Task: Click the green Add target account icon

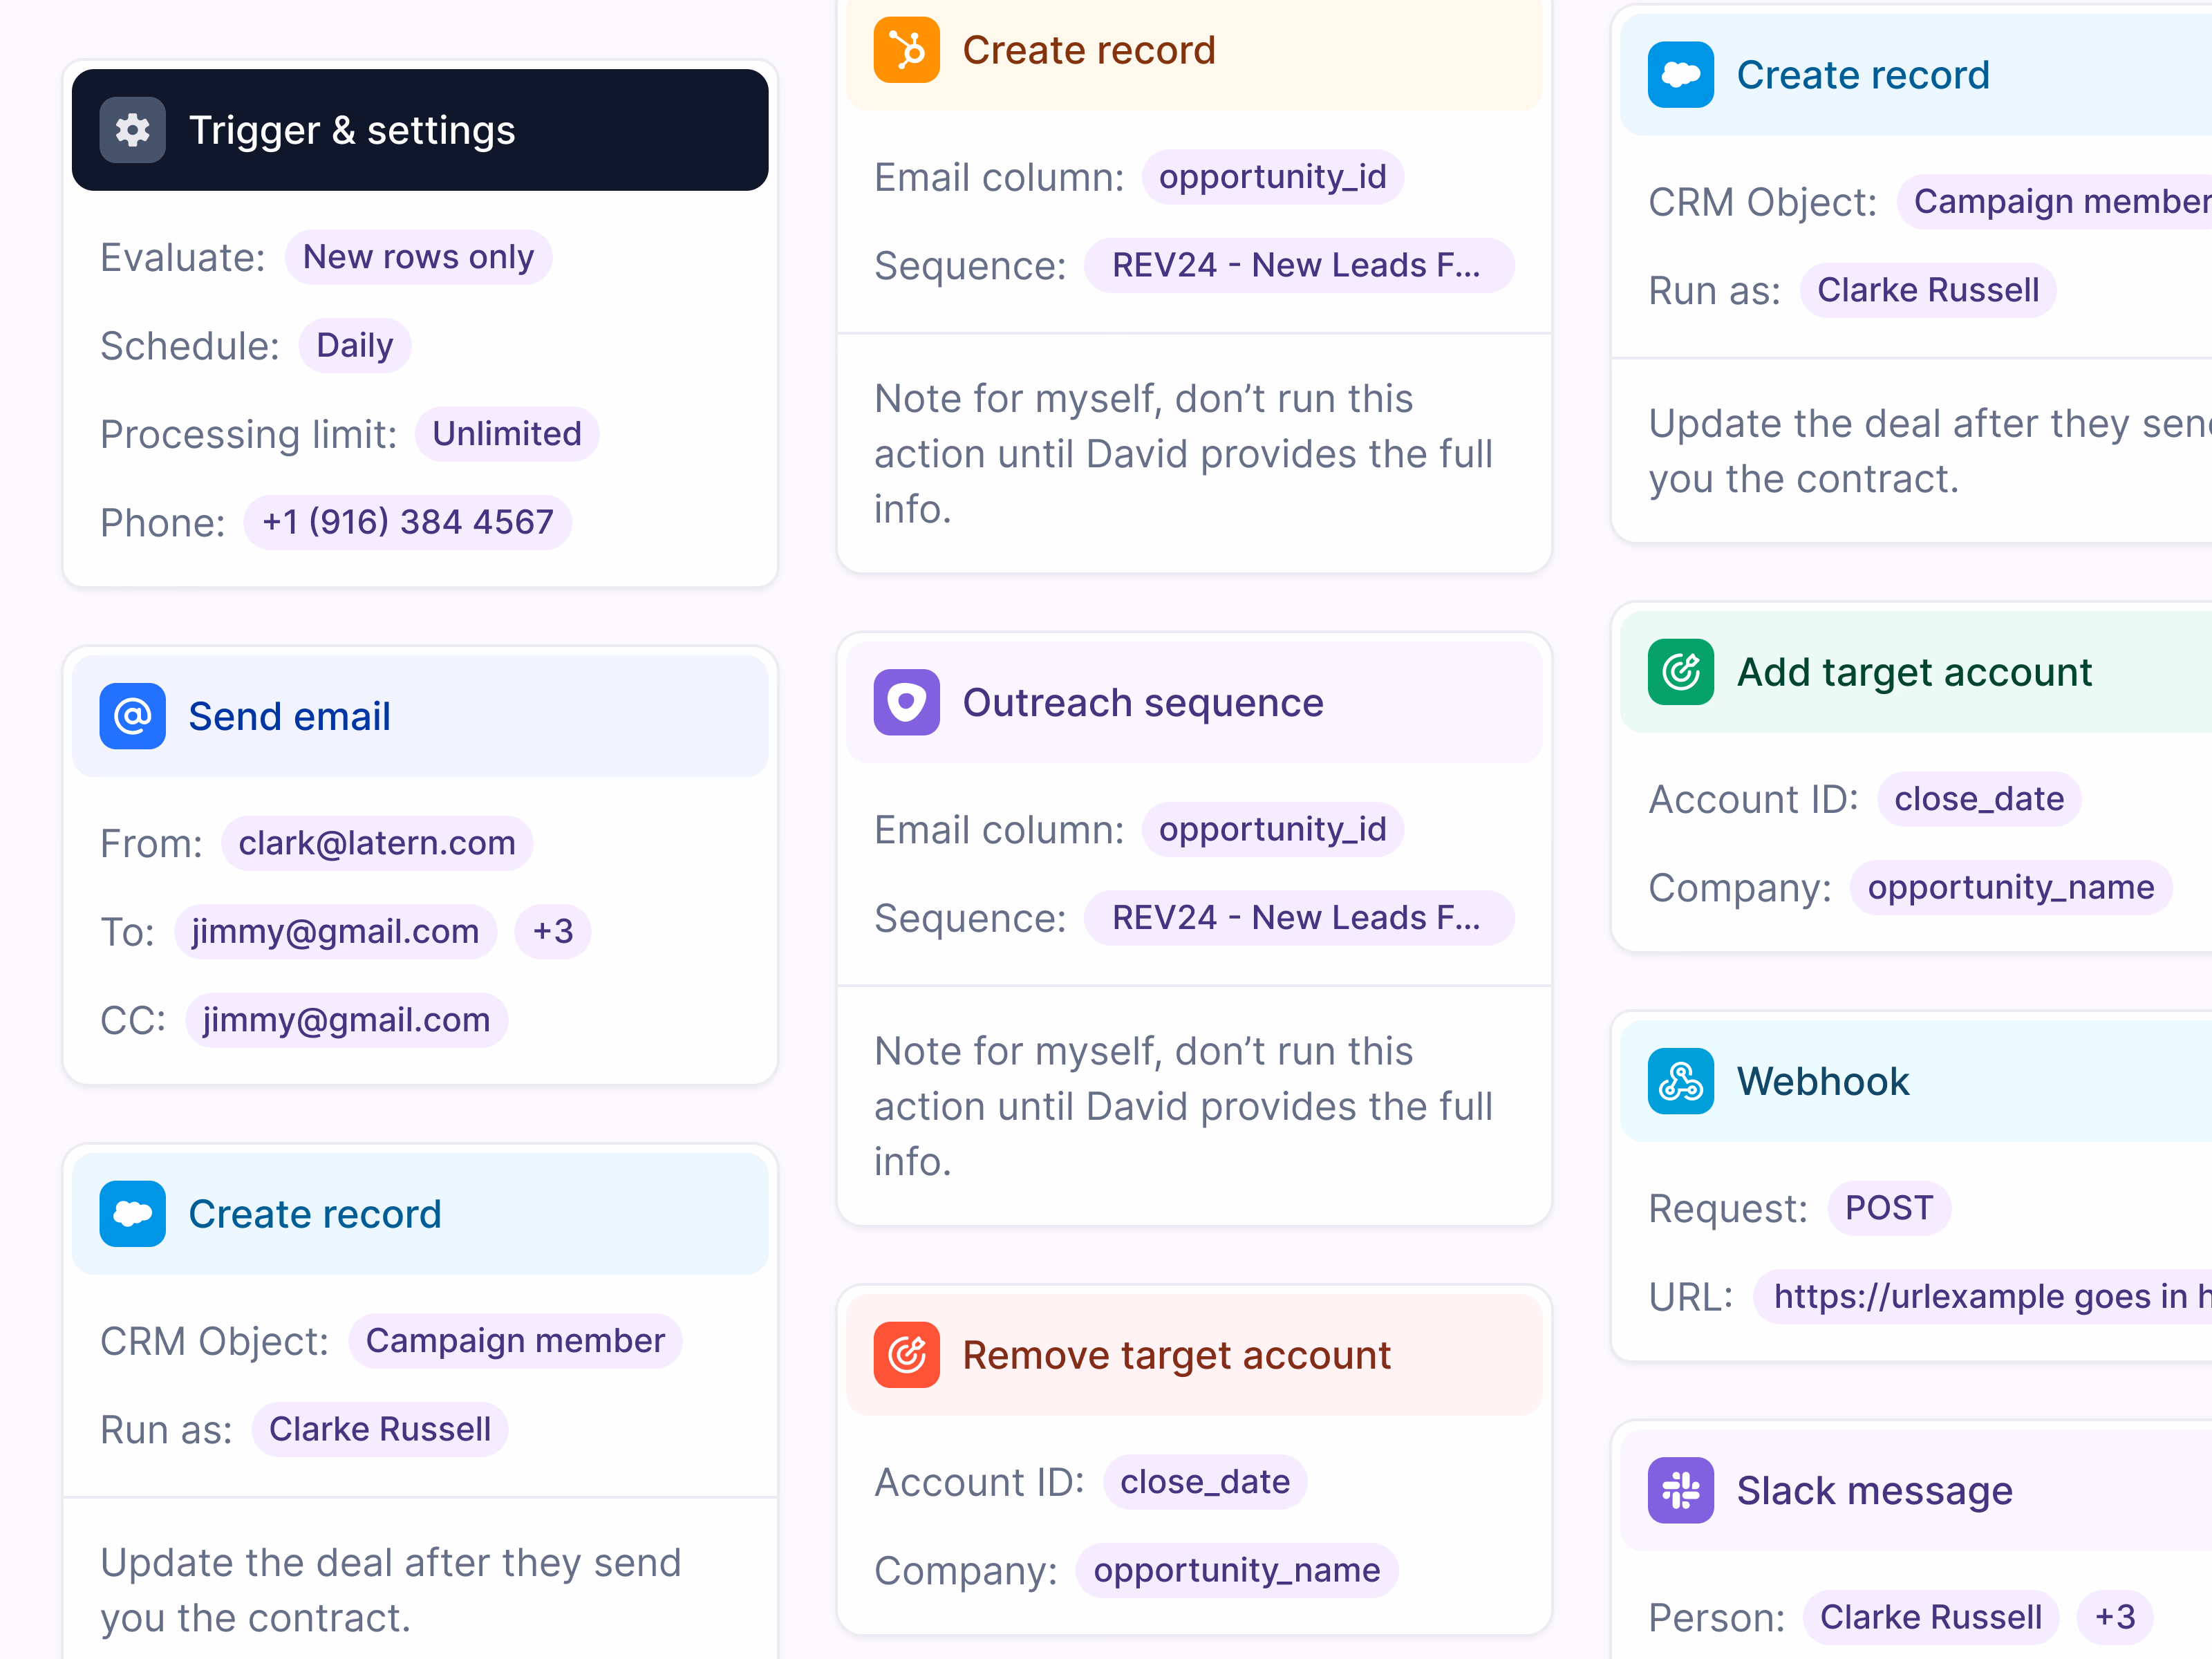Action: pos(1680,672)
